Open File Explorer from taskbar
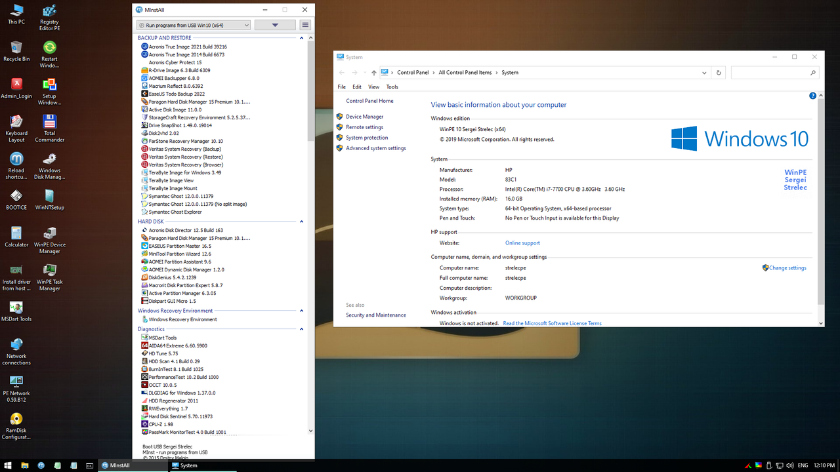 point(25,465)
